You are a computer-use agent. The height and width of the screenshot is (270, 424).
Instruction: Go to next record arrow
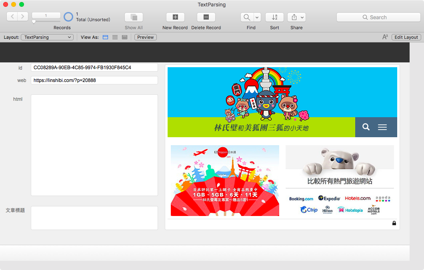point(23,17)
